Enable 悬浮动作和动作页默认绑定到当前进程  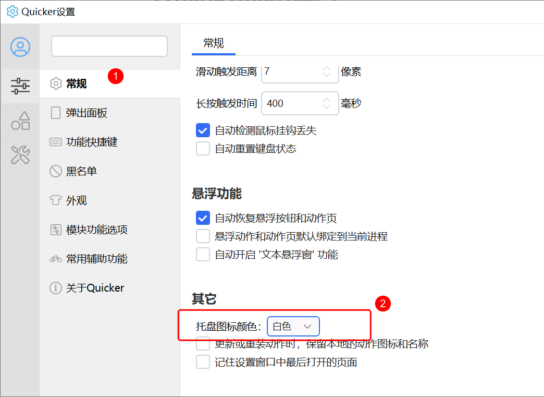pyautogui.click(x=203, y=236)
